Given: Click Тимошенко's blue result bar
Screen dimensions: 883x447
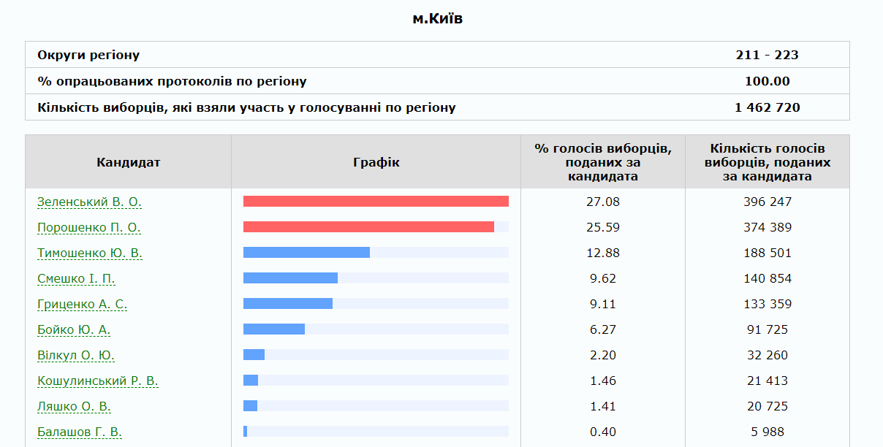Looking at the screenshot, I should point(306,253).
